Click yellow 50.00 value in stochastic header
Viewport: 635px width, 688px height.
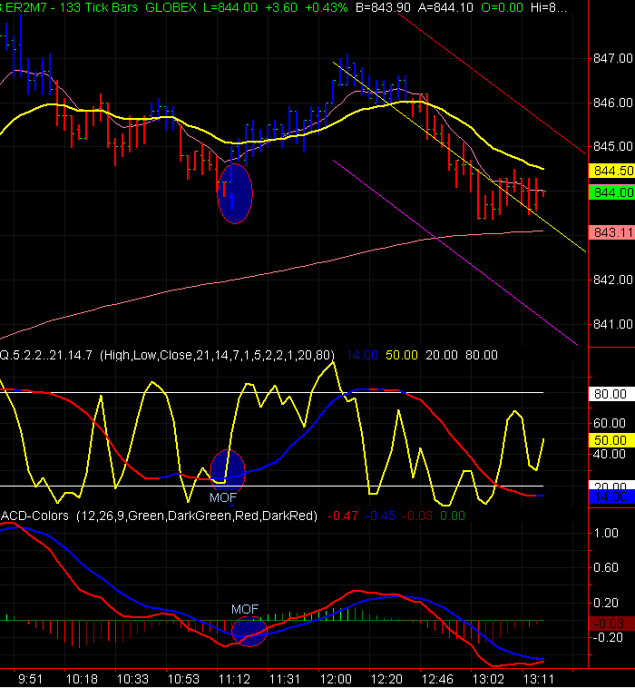[x=402, y=355]
